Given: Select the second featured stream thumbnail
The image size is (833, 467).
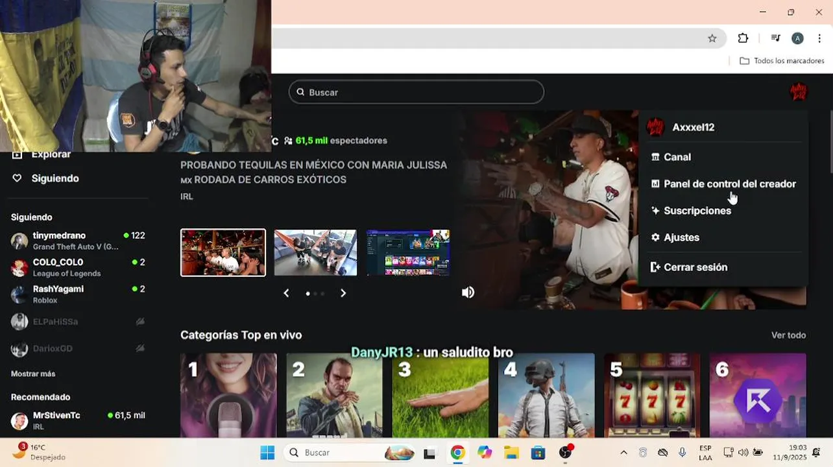Looking at the screenshot, I should [x=315, y=252].
